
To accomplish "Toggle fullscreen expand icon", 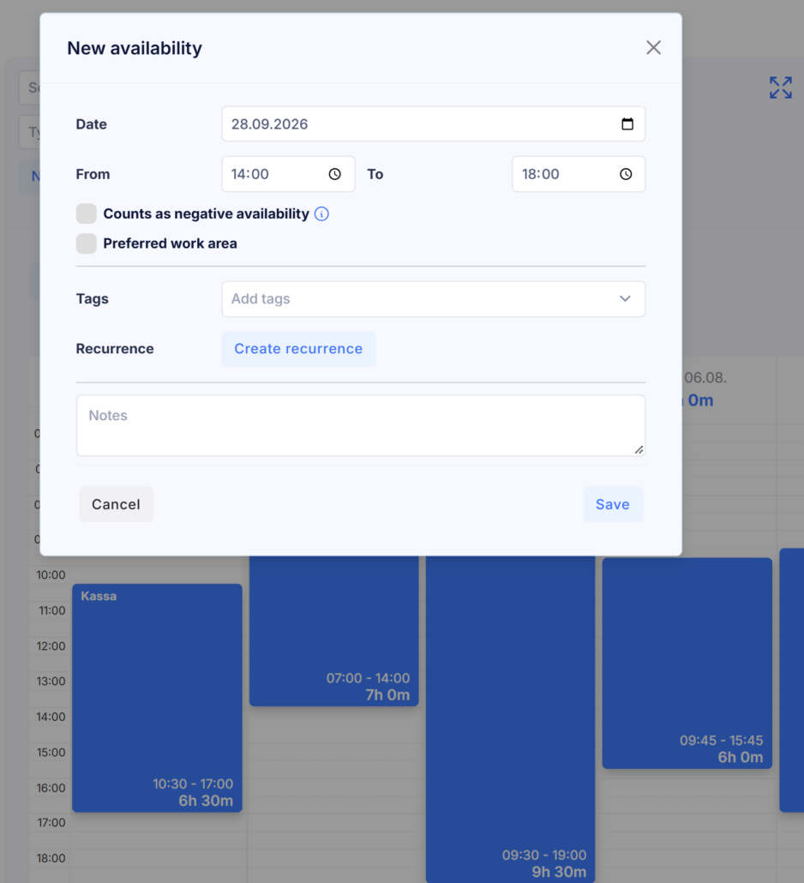I will pyautogui.click(x=781, y=87).
